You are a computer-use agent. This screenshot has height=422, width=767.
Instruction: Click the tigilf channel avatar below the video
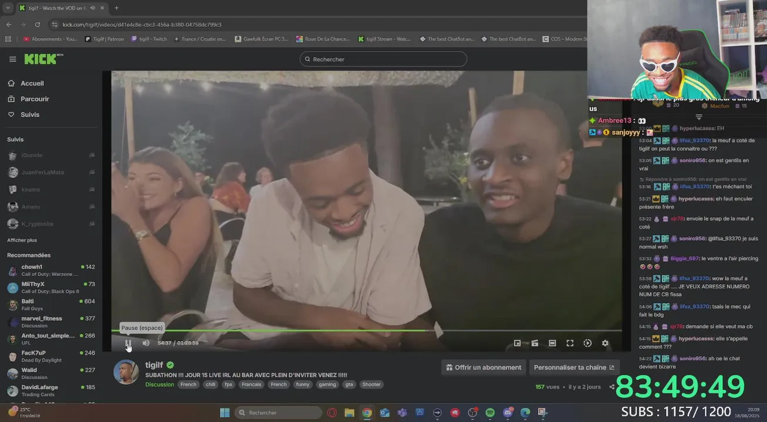click(126, 372)
